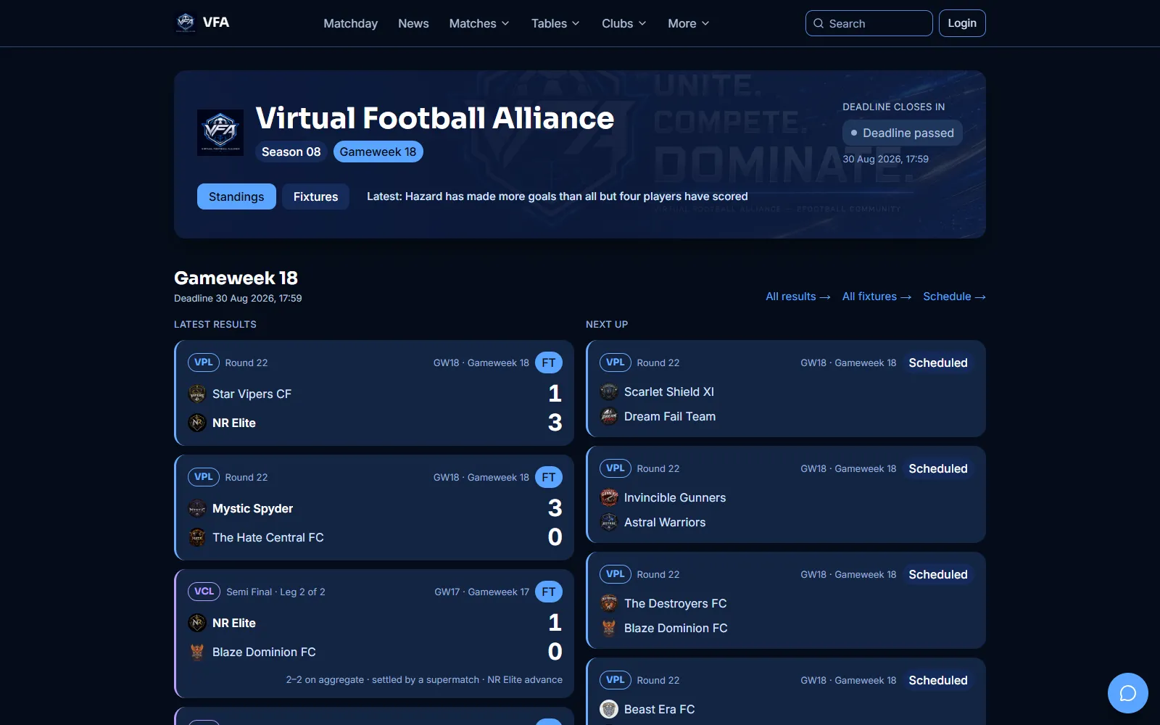Click the VCL badge on semi final card
The height and width of the screenshot is (725, 1160).
[204, 592]
